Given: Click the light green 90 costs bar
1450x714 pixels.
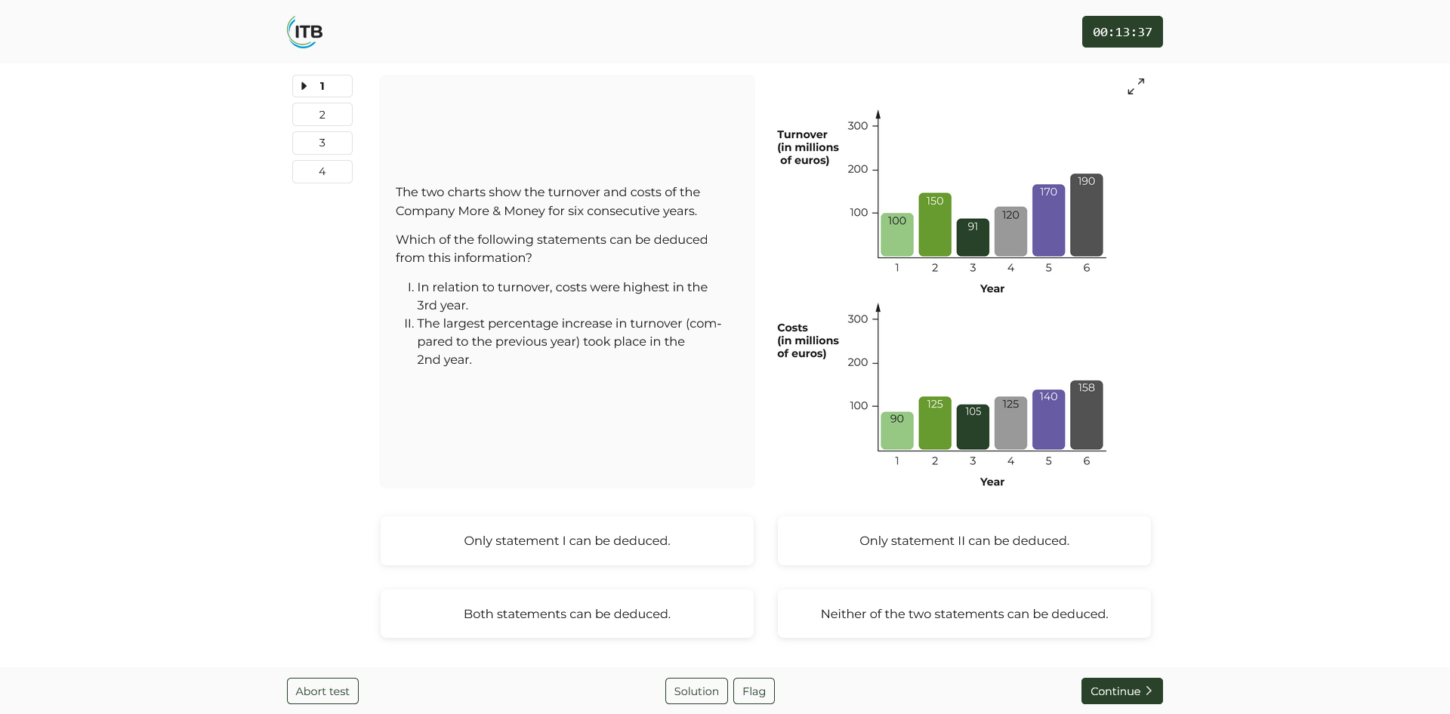Looking at the screenshot, I should 897,431.
